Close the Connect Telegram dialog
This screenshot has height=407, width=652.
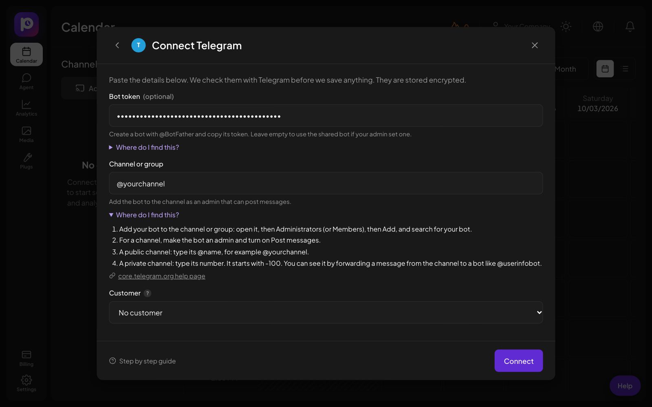click(x=535, y=45)
